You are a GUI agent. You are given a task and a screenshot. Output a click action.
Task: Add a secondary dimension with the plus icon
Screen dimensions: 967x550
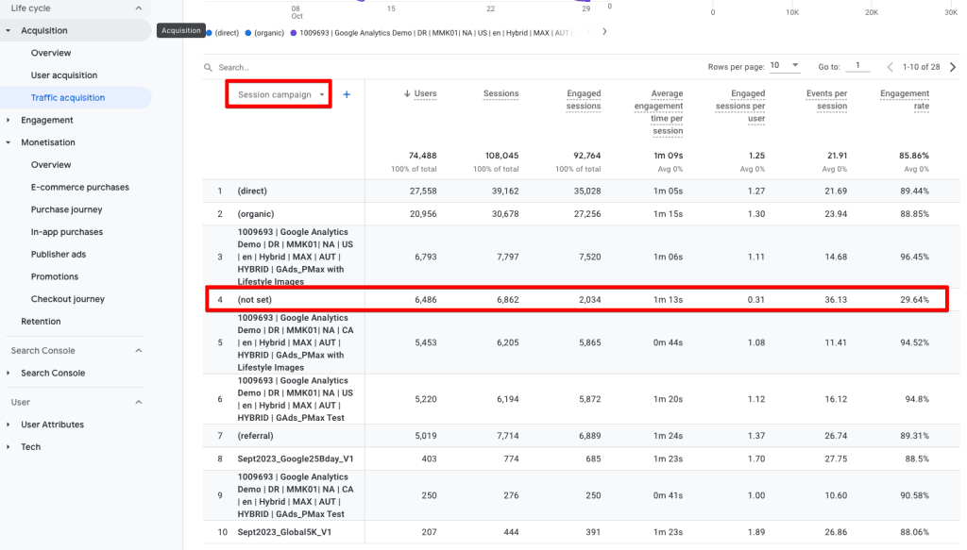(x=347, y=94)
